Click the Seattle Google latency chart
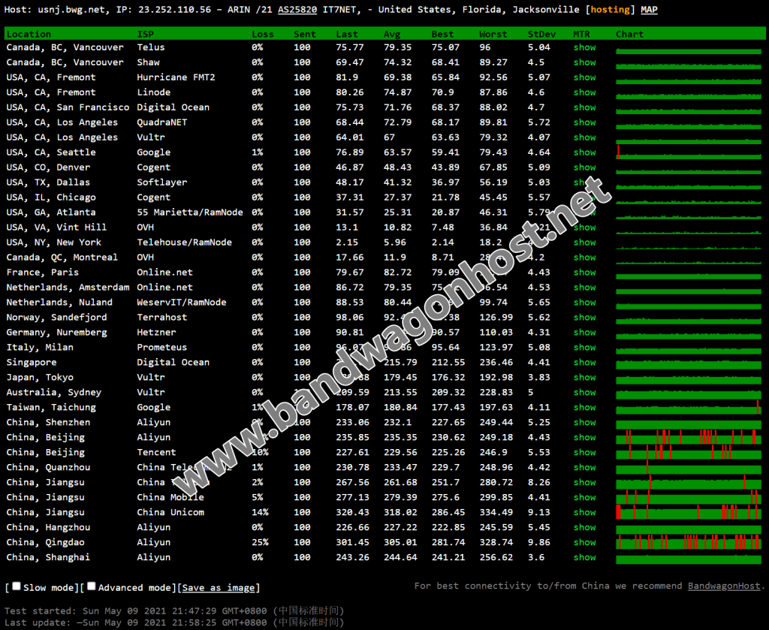Viewport: 769px width, 630px height. point(689,152)
